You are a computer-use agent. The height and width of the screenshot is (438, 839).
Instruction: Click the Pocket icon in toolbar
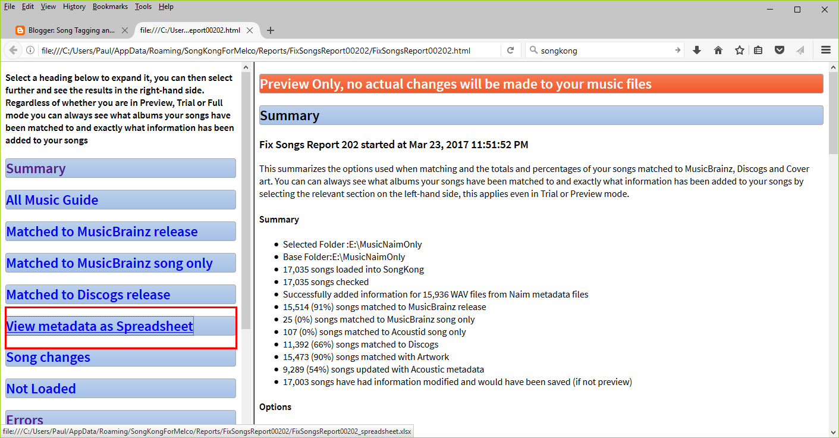779,51
